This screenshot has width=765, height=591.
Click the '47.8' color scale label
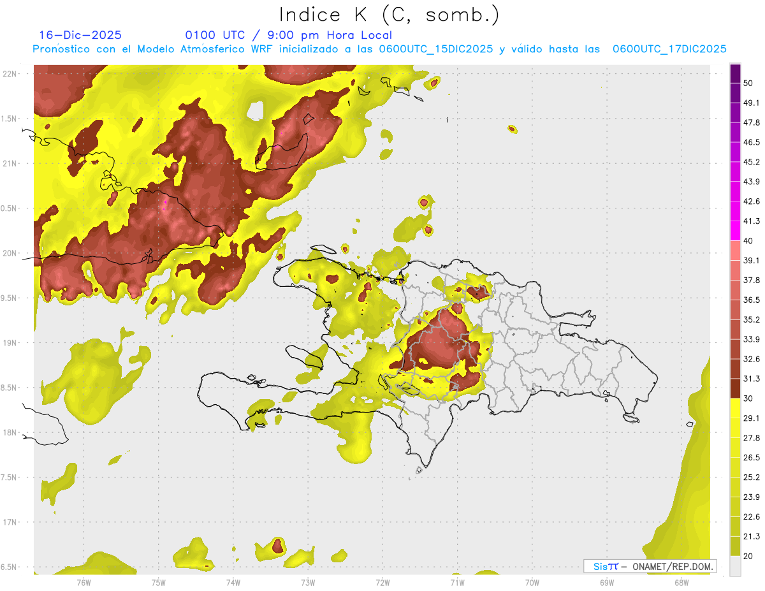pos(752,122)
